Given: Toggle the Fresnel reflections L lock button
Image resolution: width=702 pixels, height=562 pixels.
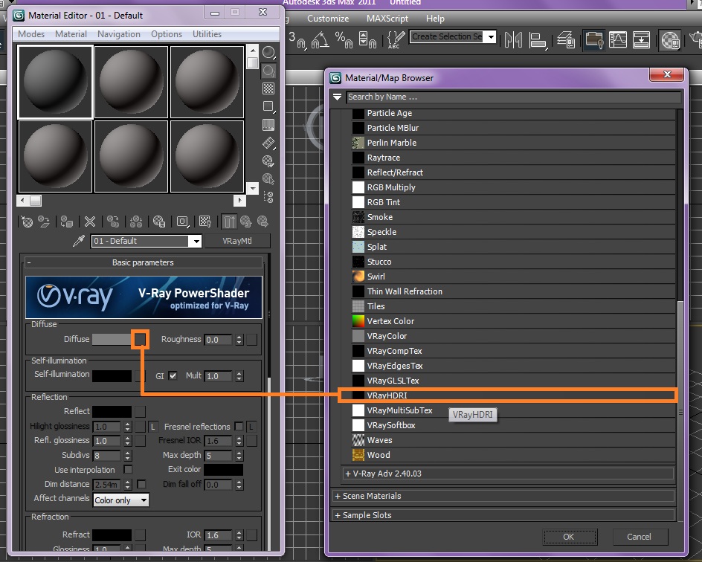Looking at the screenshot, I should click(x=251, y=427).
